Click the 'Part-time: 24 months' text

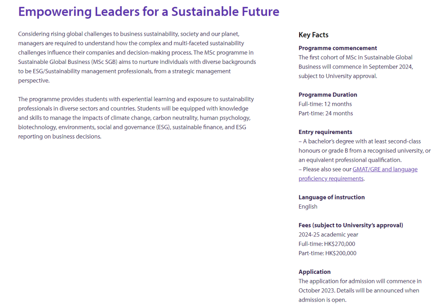326,113
